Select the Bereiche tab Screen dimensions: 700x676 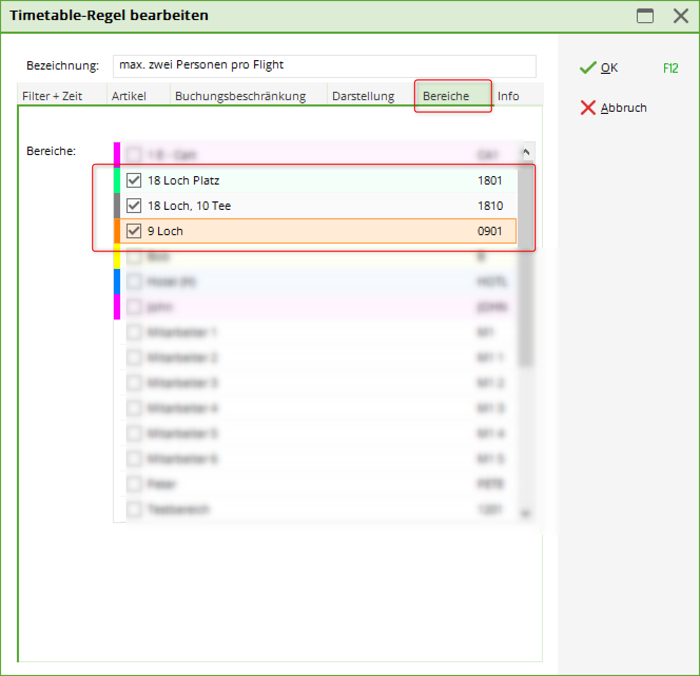[x=446, y=96]
